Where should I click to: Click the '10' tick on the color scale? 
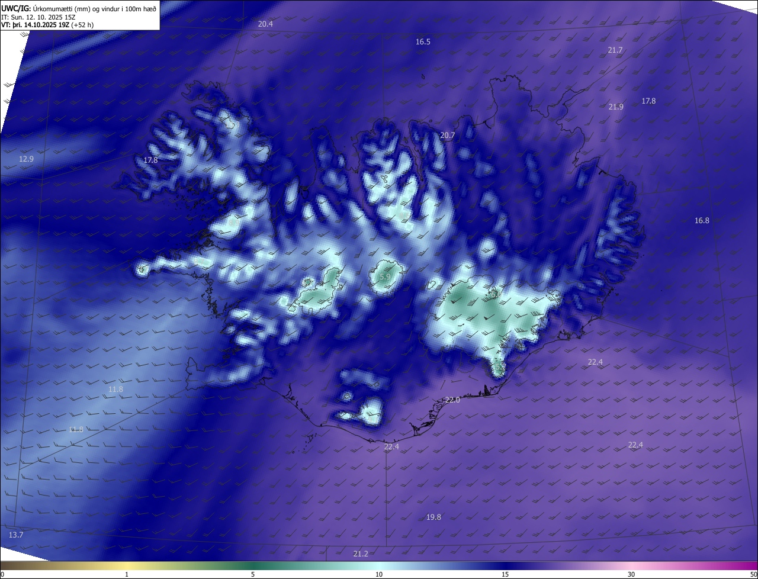379,574
